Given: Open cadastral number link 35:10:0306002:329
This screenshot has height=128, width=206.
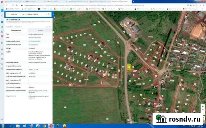Looking at the screenshot, I should point(35,41).
